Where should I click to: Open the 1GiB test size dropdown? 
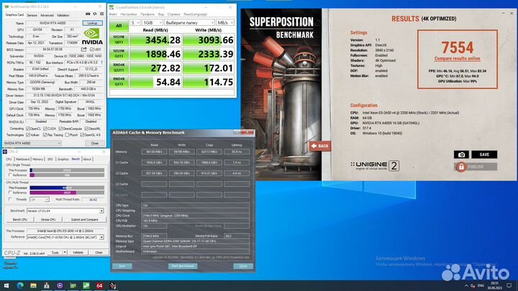[x=153, y=22]
